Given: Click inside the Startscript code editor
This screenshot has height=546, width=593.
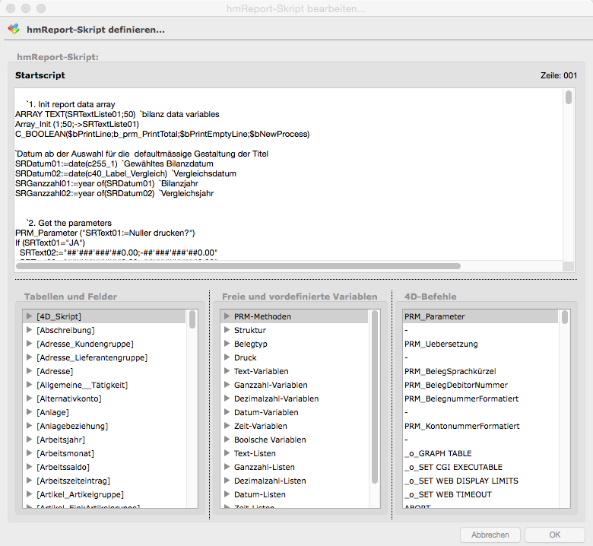Looking at the screenshot, I should (289, 183).
